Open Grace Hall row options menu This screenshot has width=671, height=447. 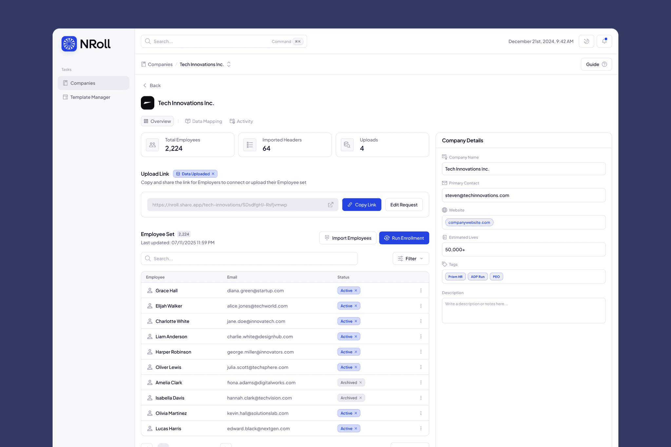pos(421,290)
